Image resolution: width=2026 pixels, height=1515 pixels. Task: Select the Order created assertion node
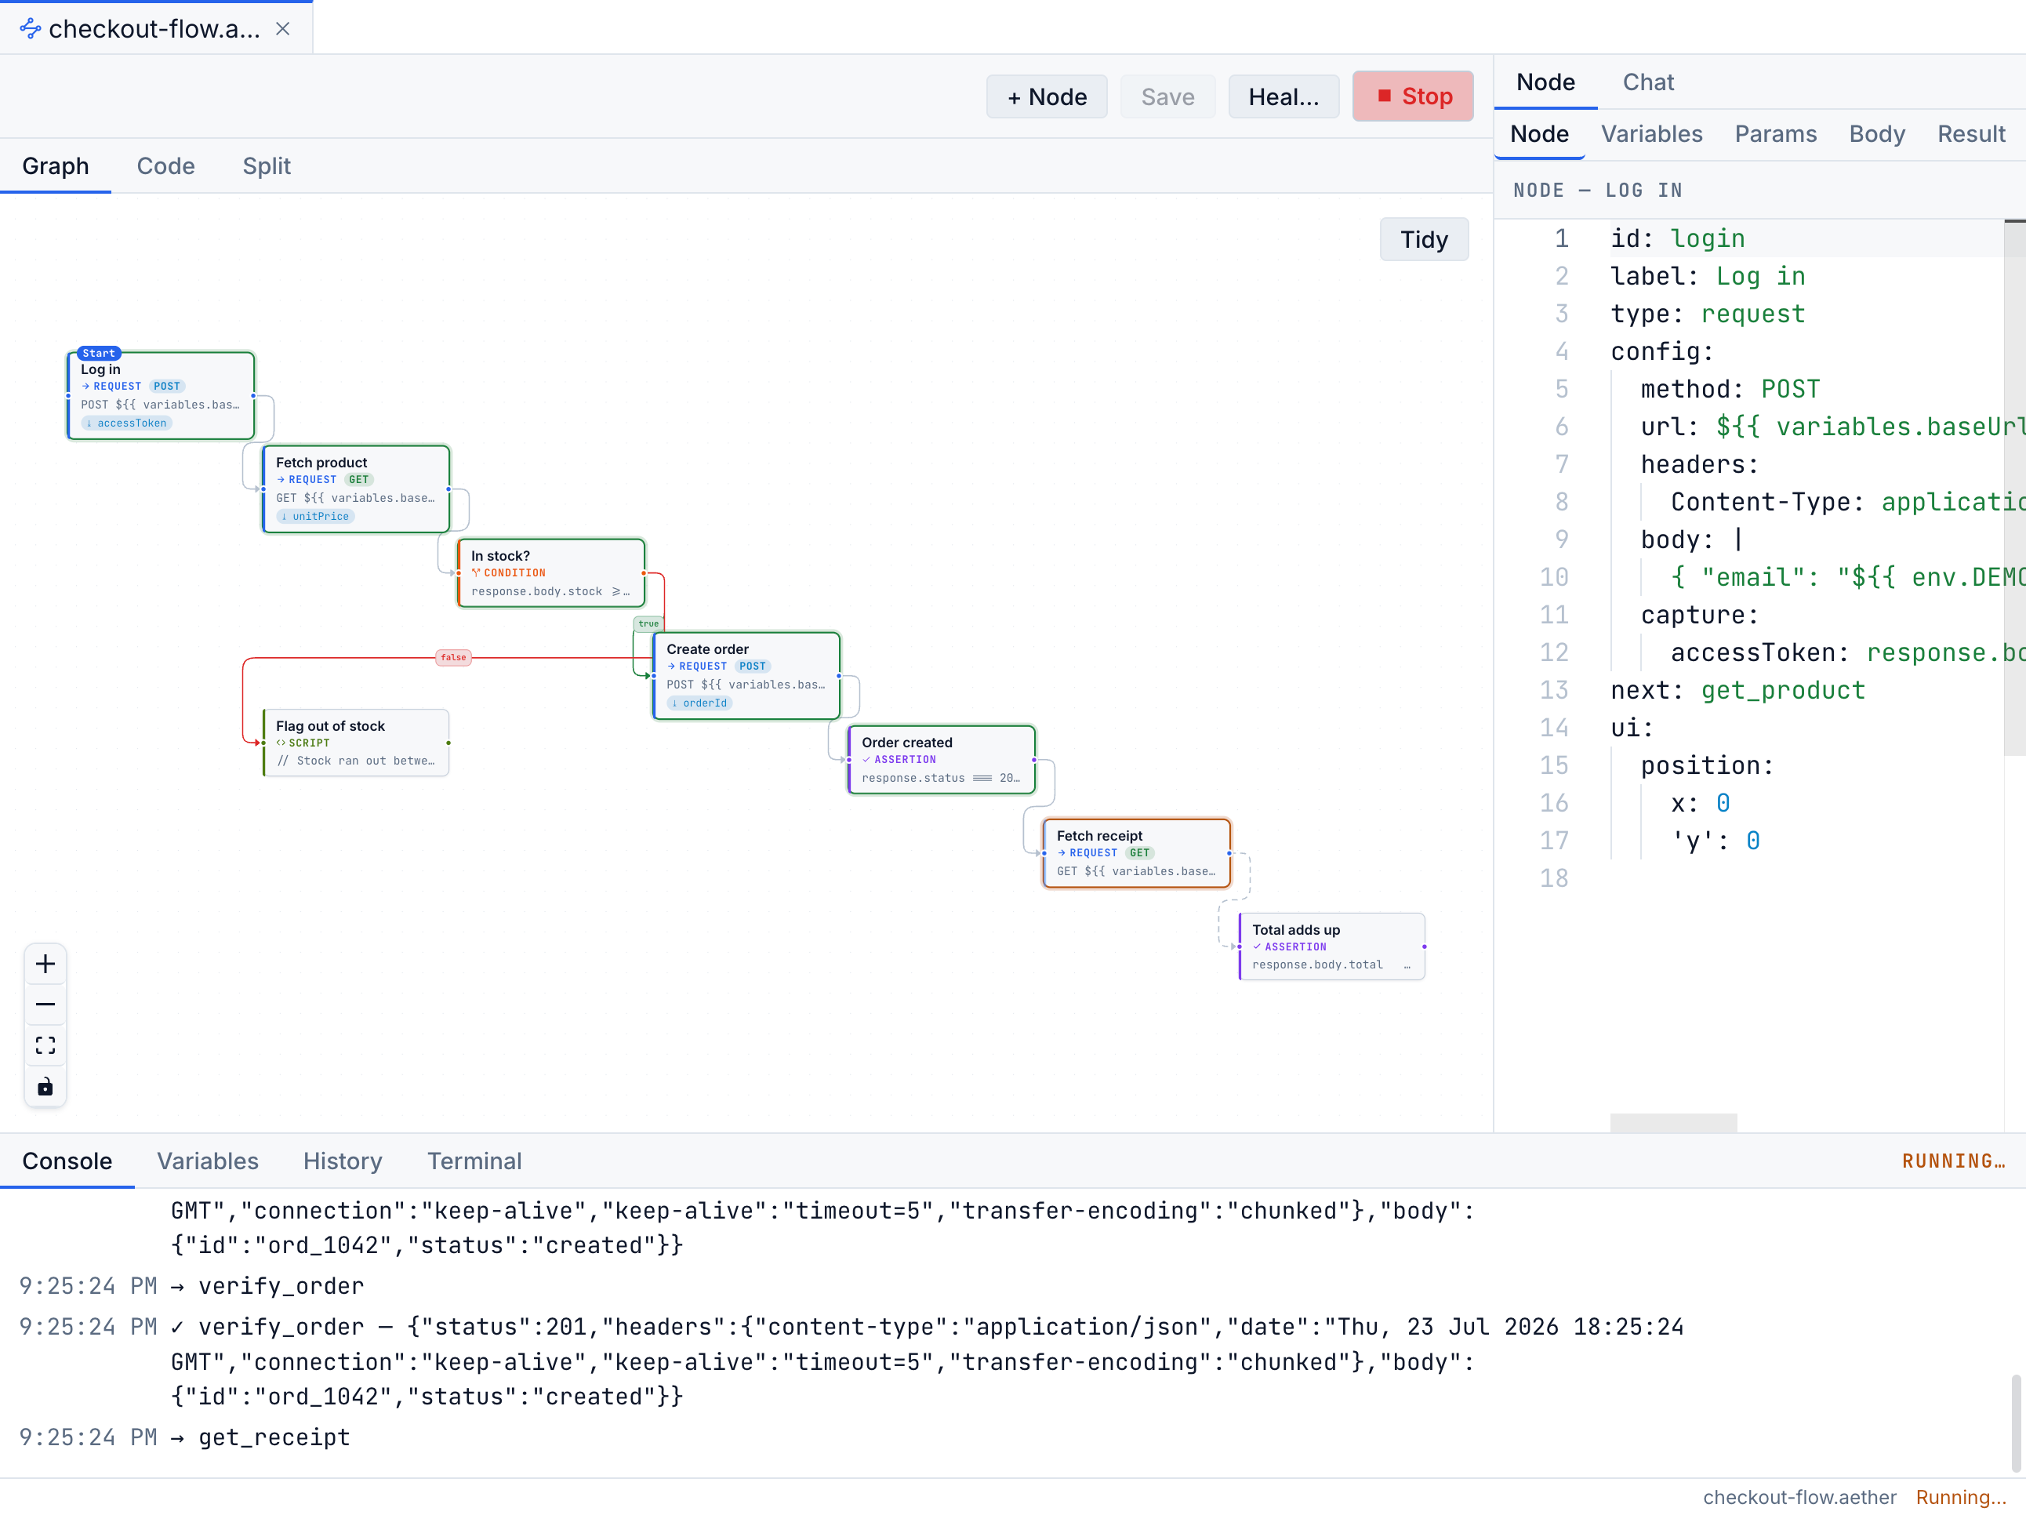click(942, 761)
